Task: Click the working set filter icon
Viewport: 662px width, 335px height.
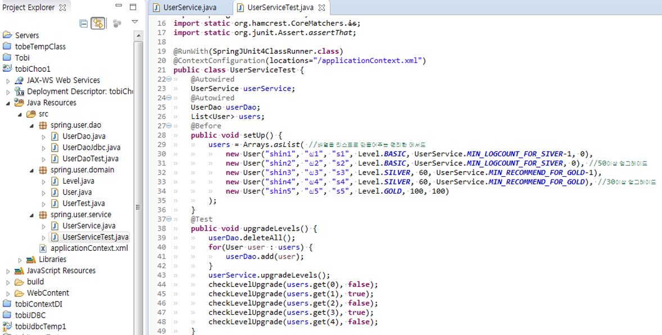Action: click(x=117, y=24)
